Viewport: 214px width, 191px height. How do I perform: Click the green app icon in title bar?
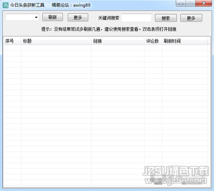[5, 5]
